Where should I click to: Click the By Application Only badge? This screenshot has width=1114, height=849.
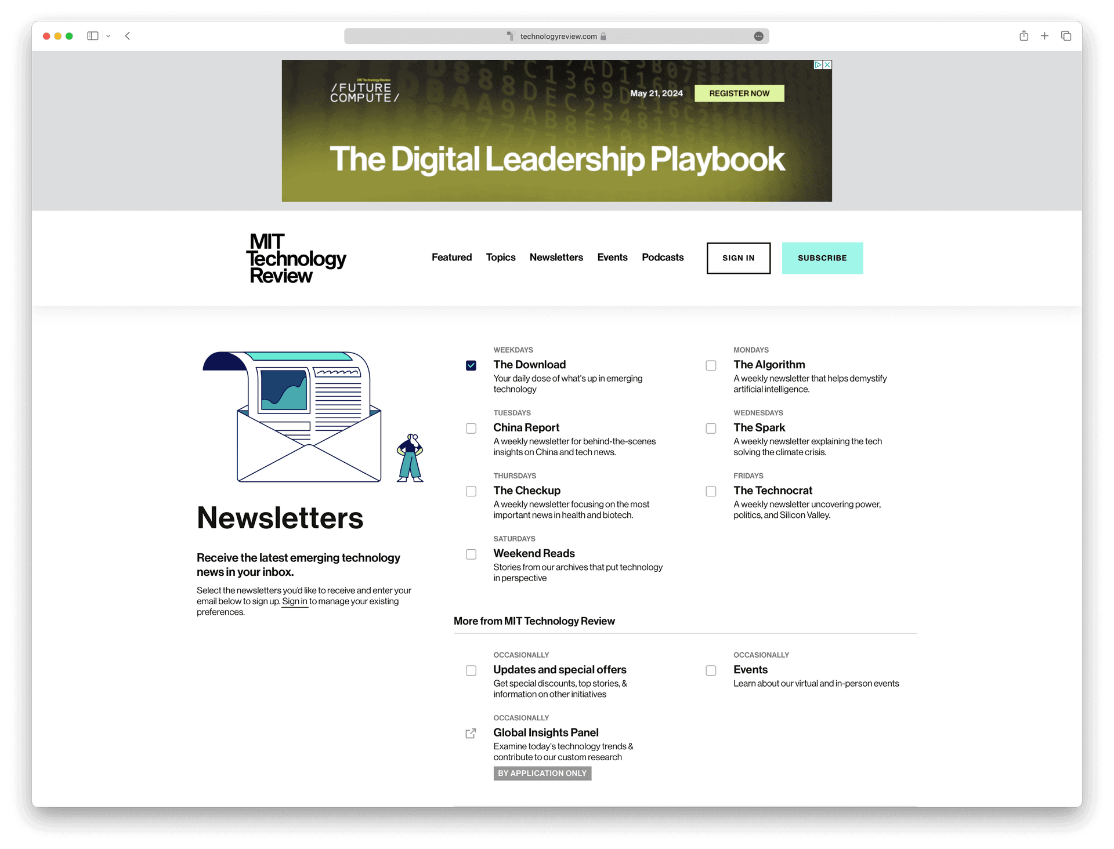coord(542,774)
